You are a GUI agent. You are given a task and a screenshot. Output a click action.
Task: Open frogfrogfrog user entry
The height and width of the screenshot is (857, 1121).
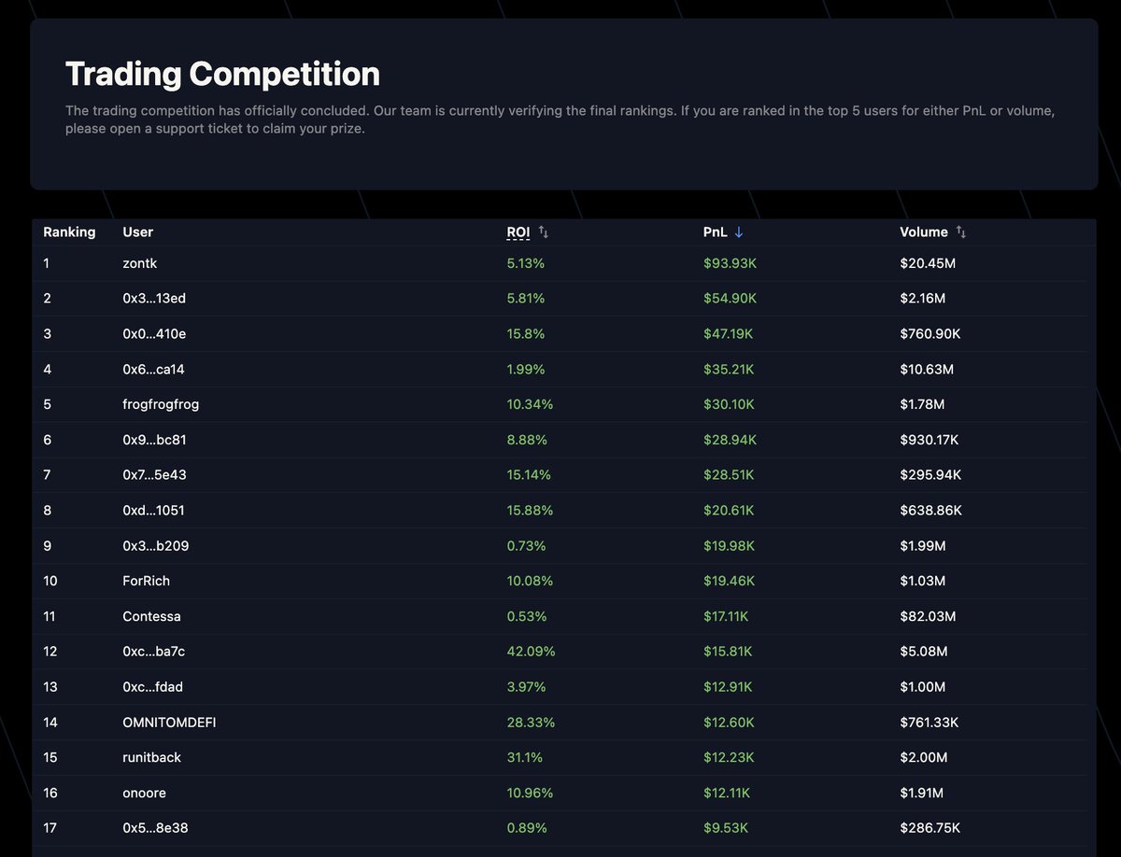coord(161,404)
